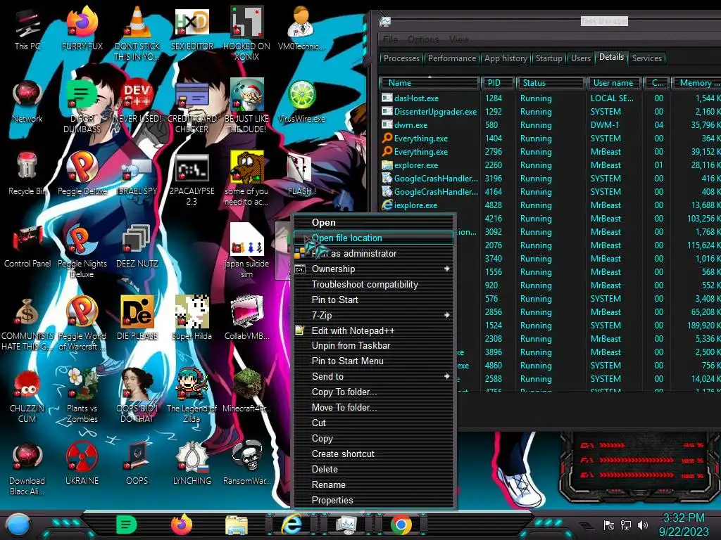Screen dimensions: 721x540
Task: Open File Explorer from the taskbar
Action: 237,525
